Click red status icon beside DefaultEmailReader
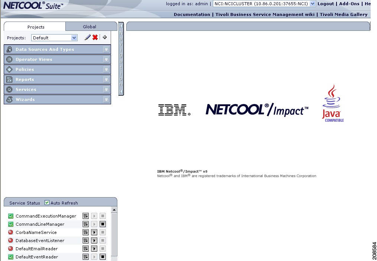The image size is (377, 261). (x=10, y=249)
